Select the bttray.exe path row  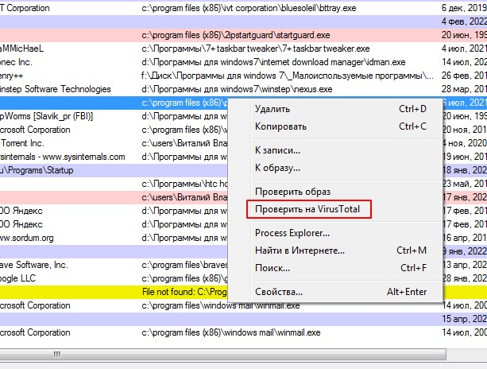[243, 8]
